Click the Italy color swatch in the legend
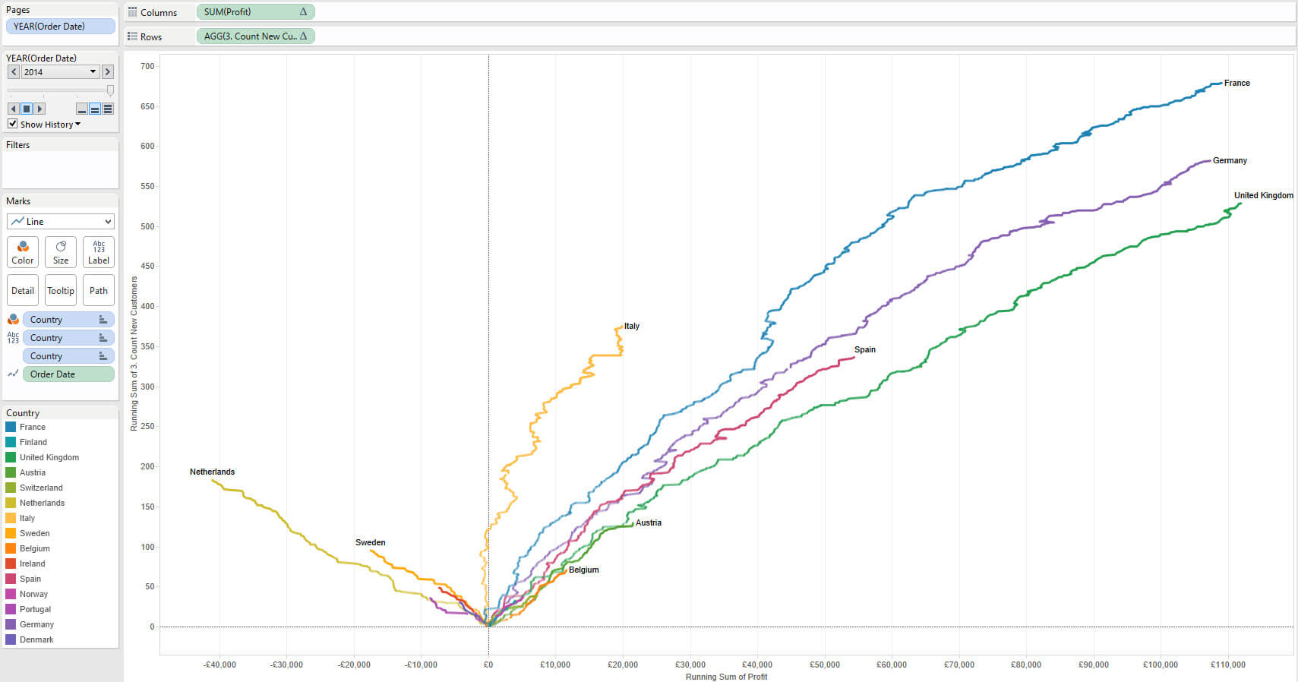This screenshot has width=1298, height=682. click(11, 518)
